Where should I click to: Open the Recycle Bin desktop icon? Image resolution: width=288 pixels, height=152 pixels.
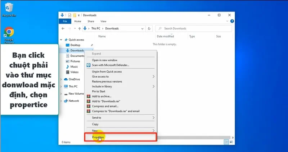coord(9,10)
